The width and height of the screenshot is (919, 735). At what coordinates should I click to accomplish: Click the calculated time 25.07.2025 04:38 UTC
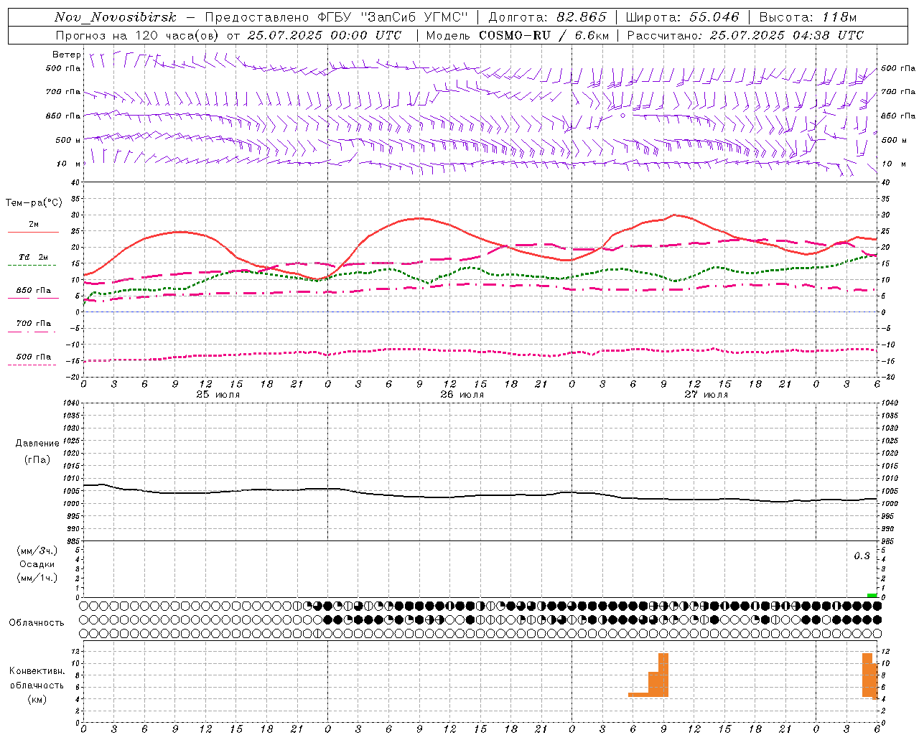tap(787, 35)
